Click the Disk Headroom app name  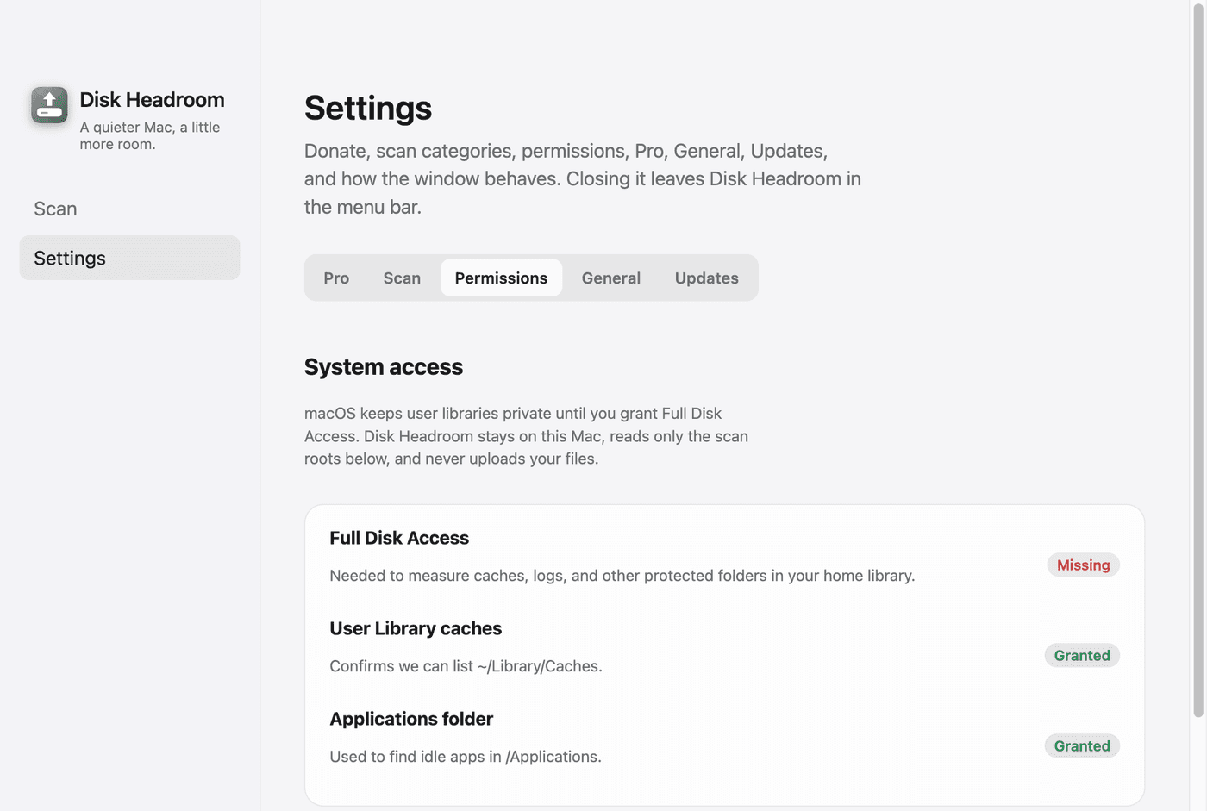click(x=152, y=100)
